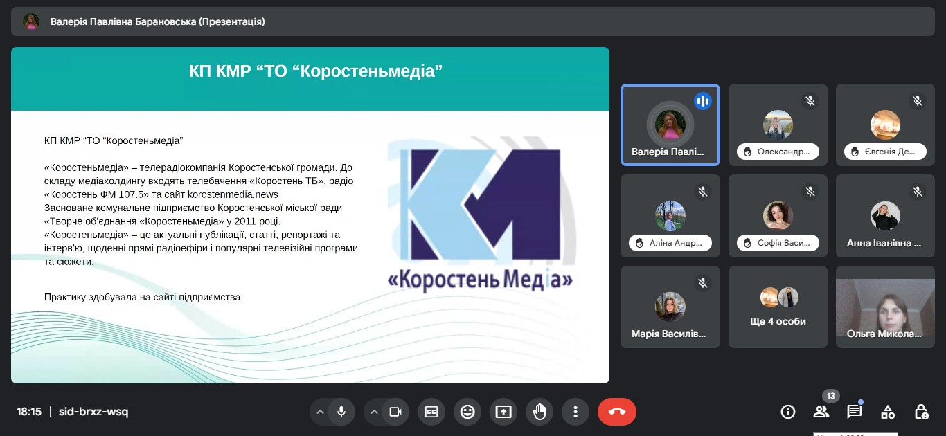Screen dimensions: 946x436
Task: Click the presenter name header bar
Action: (157, 21)
